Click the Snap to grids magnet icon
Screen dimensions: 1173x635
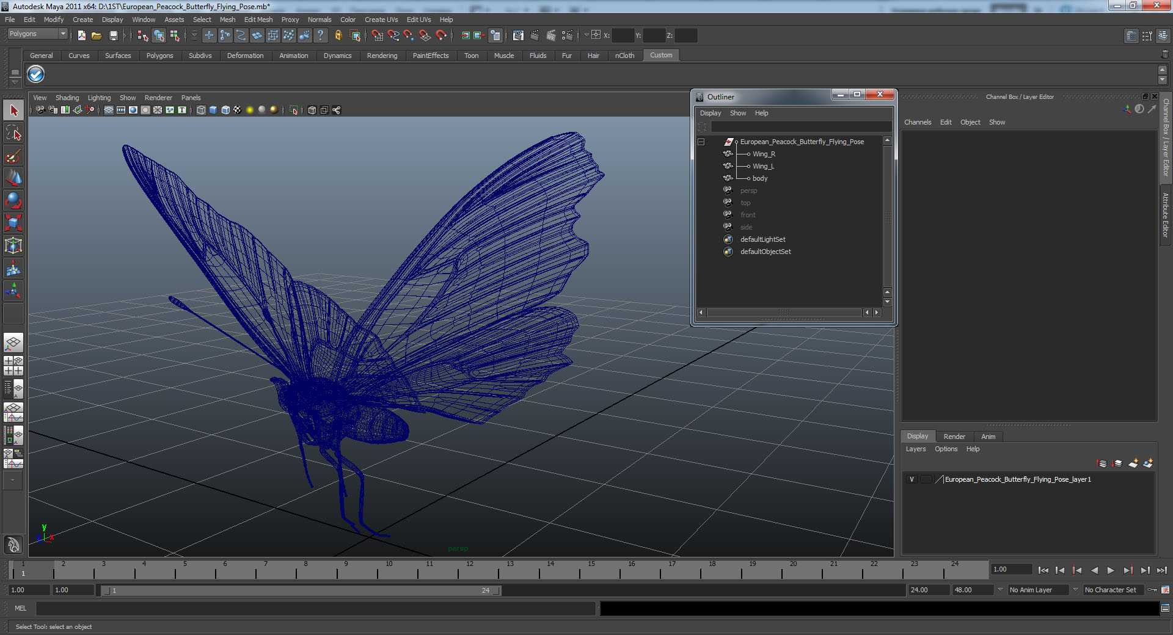(377, 35)
